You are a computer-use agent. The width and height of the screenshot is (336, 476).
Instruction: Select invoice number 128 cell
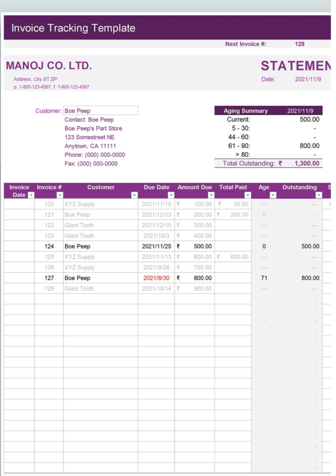(49, 288)
